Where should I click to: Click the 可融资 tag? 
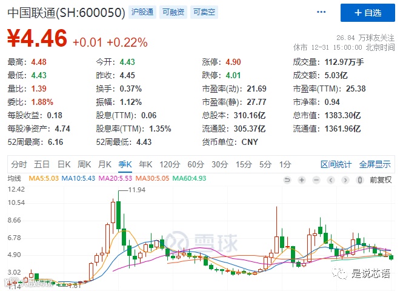[x=173, y=12]
